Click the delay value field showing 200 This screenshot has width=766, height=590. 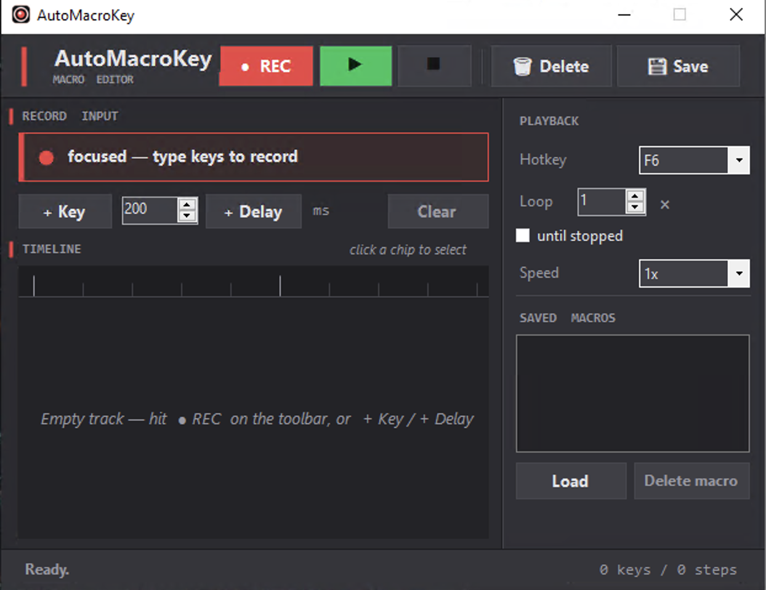[150, 210]
